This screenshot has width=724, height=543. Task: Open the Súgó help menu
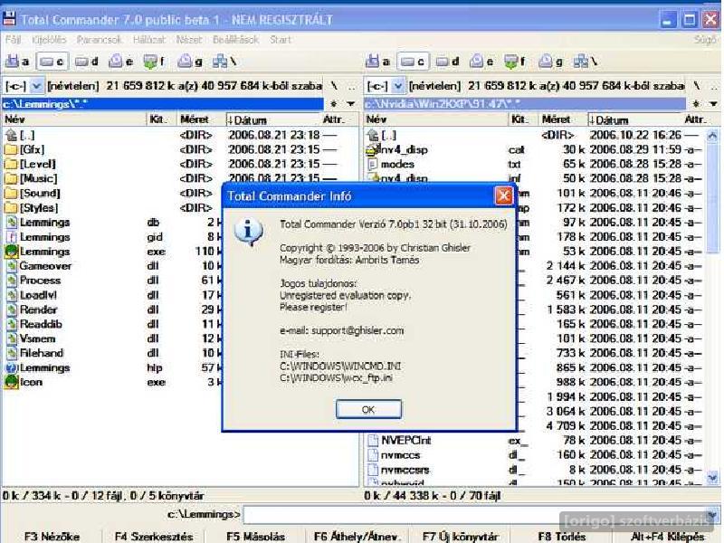click(705, 40)
